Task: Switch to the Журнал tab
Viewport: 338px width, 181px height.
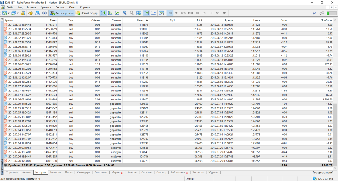Action: (x=214, y=172)
